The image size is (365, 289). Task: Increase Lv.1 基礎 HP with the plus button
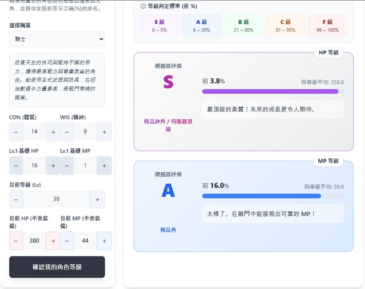coord(53,166)
